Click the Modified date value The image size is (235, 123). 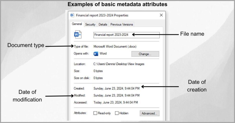pos(116,96)
